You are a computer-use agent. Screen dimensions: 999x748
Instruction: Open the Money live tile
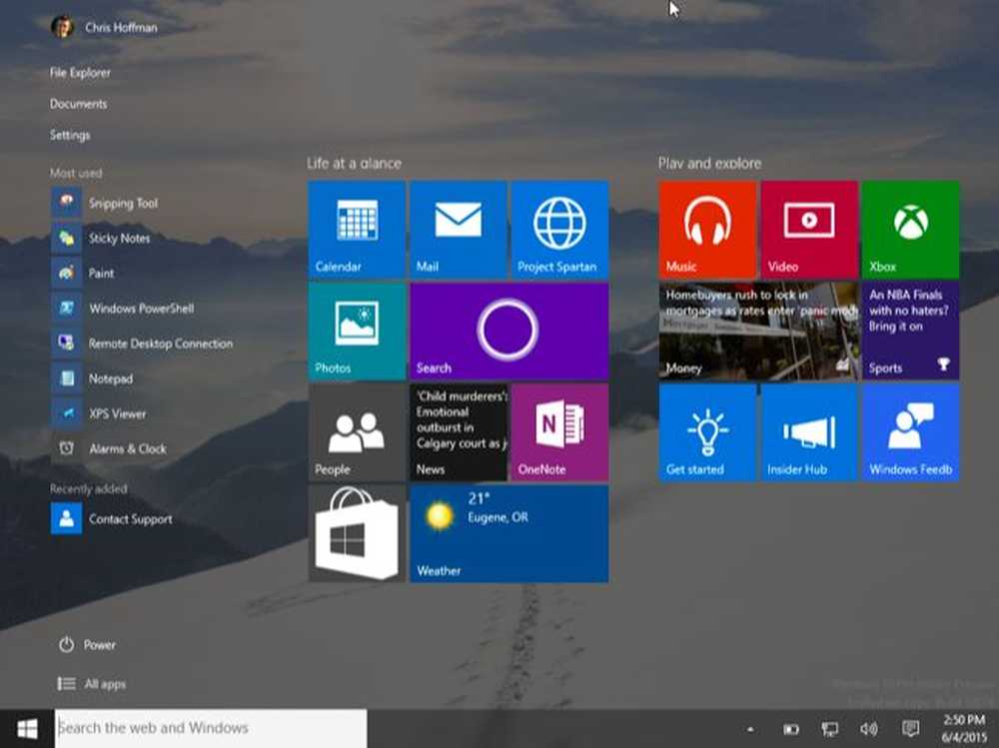point(759,332)
